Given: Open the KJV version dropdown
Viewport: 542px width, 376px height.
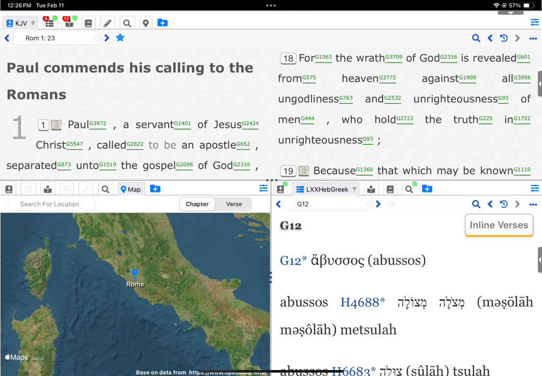Looking at the screenshot, I should (20, 23).
